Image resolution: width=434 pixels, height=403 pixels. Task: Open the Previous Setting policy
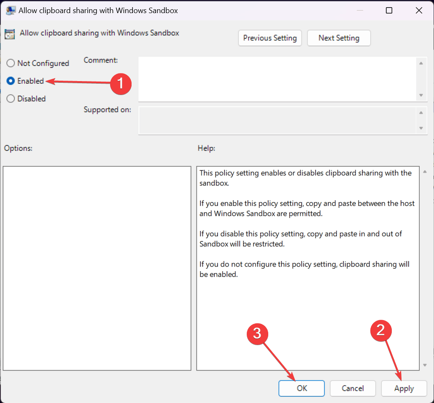[270, 38]
